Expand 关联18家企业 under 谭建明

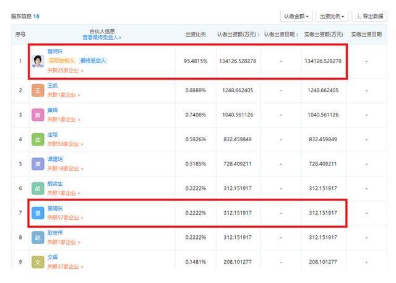tap(65, 168)
